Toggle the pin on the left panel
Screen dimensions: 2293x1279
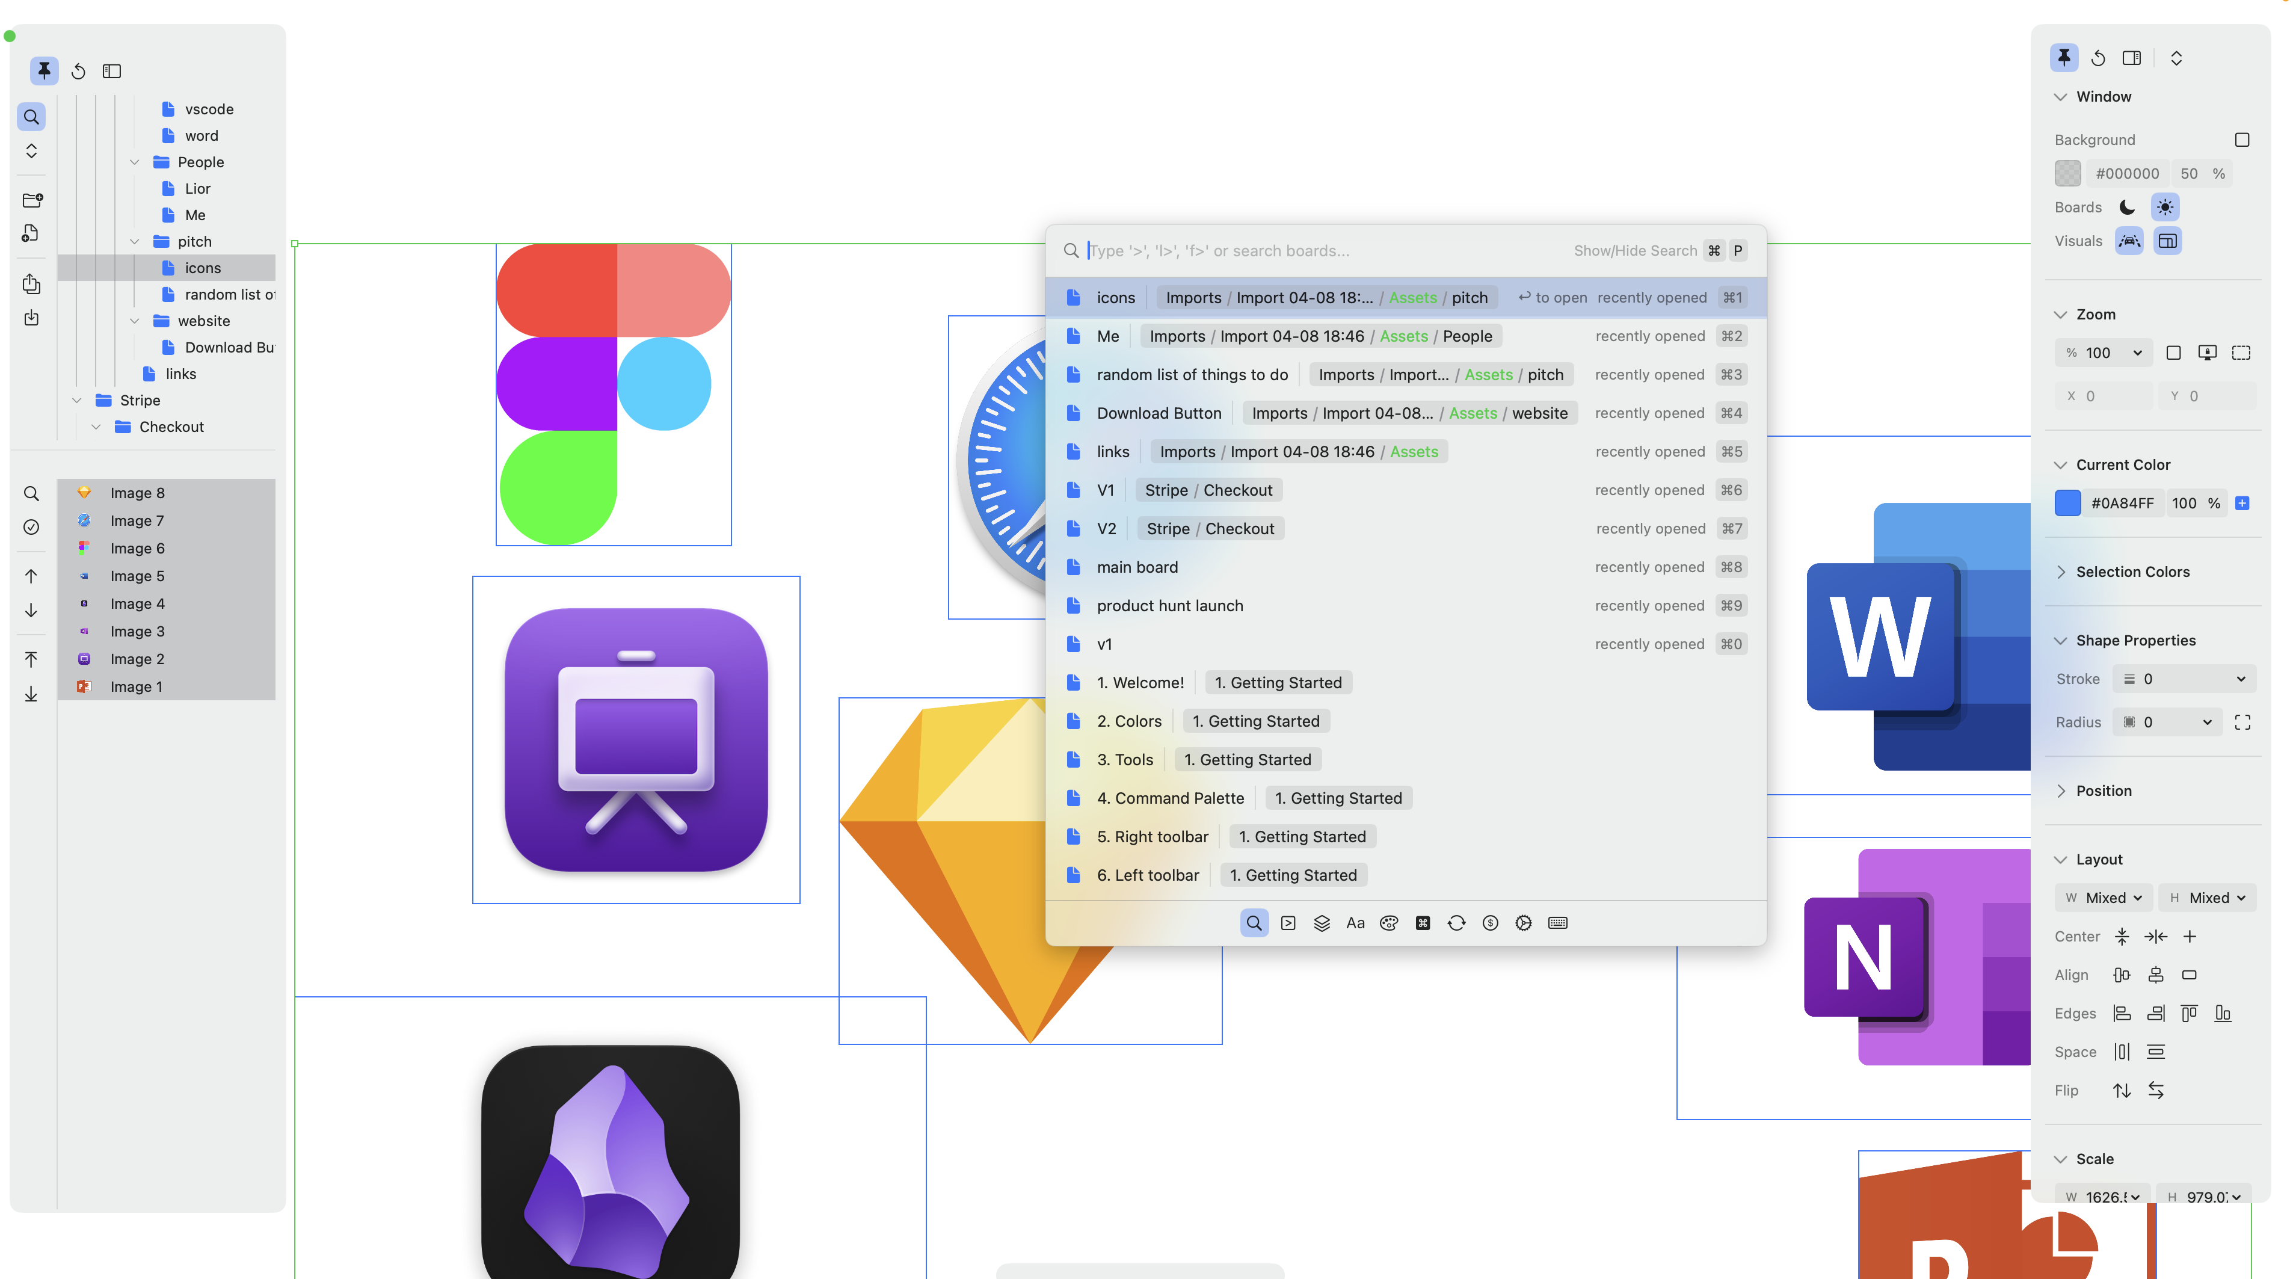[x=44, y=70]
